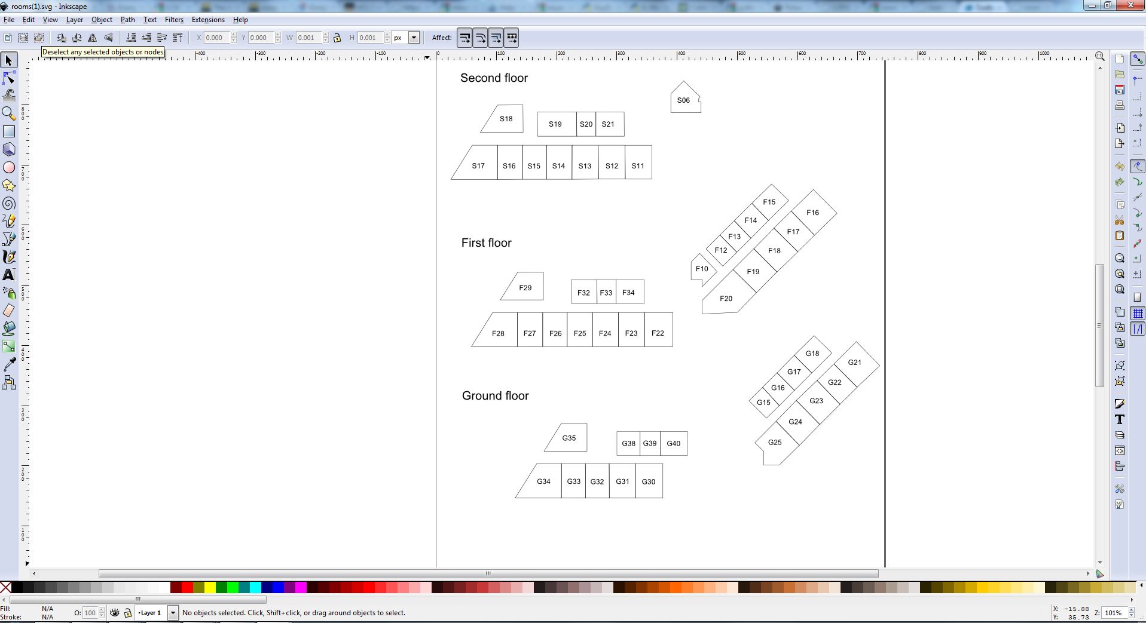Viewport: 1146px width, 623px height.
Task: Increase the zoom Z stepper
Action: click(1131, 610)
